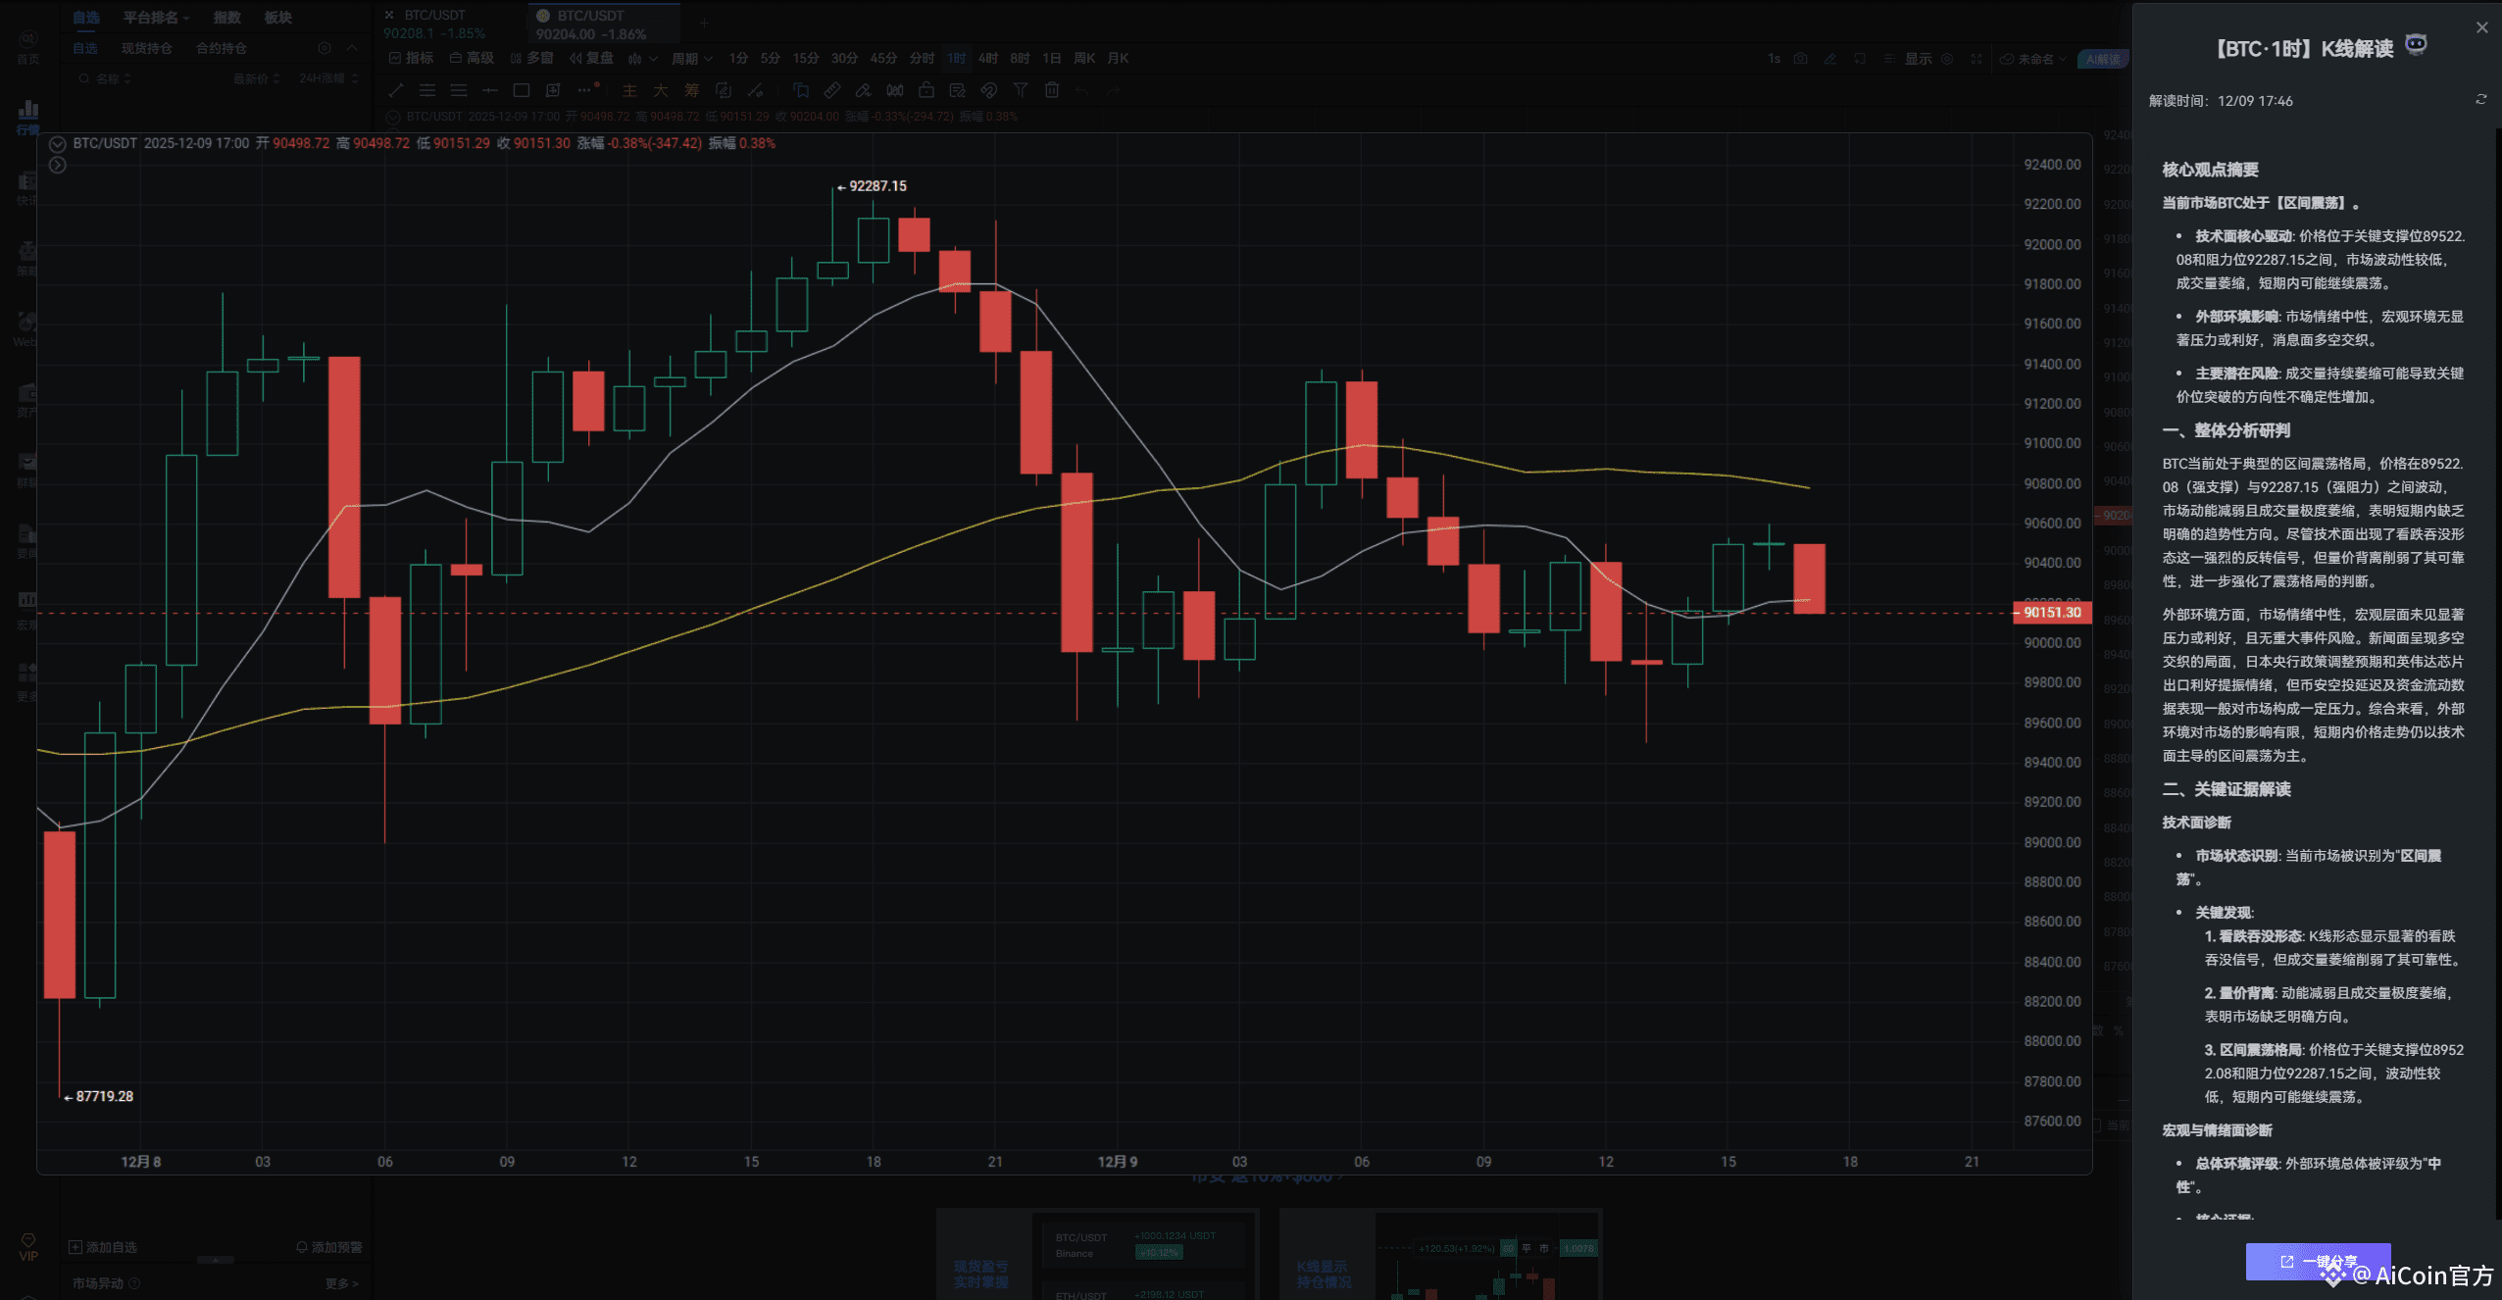
Task: Select the rectangle drawing tool
Action: tap(522, 90)
